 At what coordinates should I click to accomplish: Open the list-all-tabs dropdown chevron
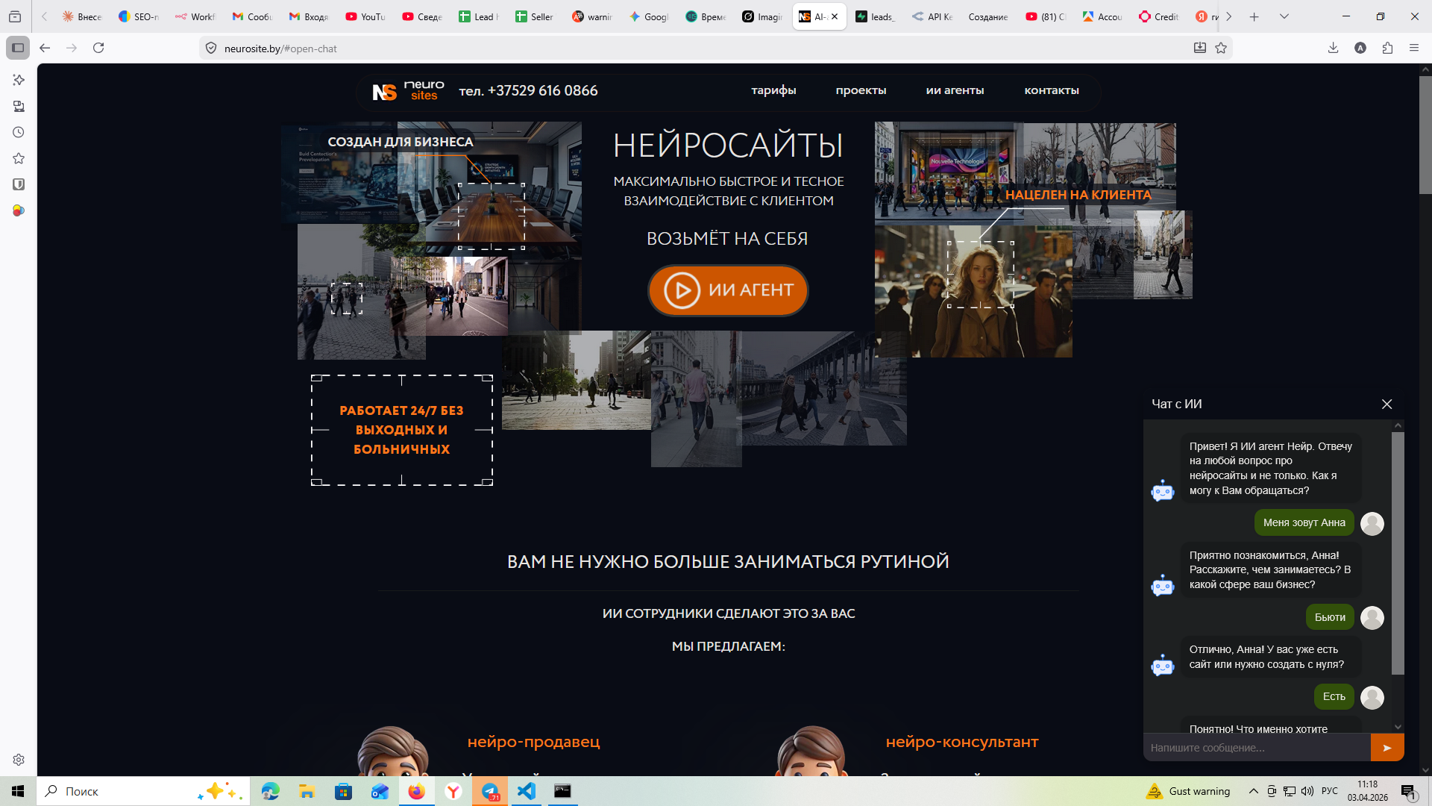click(x=1284, y=16)
